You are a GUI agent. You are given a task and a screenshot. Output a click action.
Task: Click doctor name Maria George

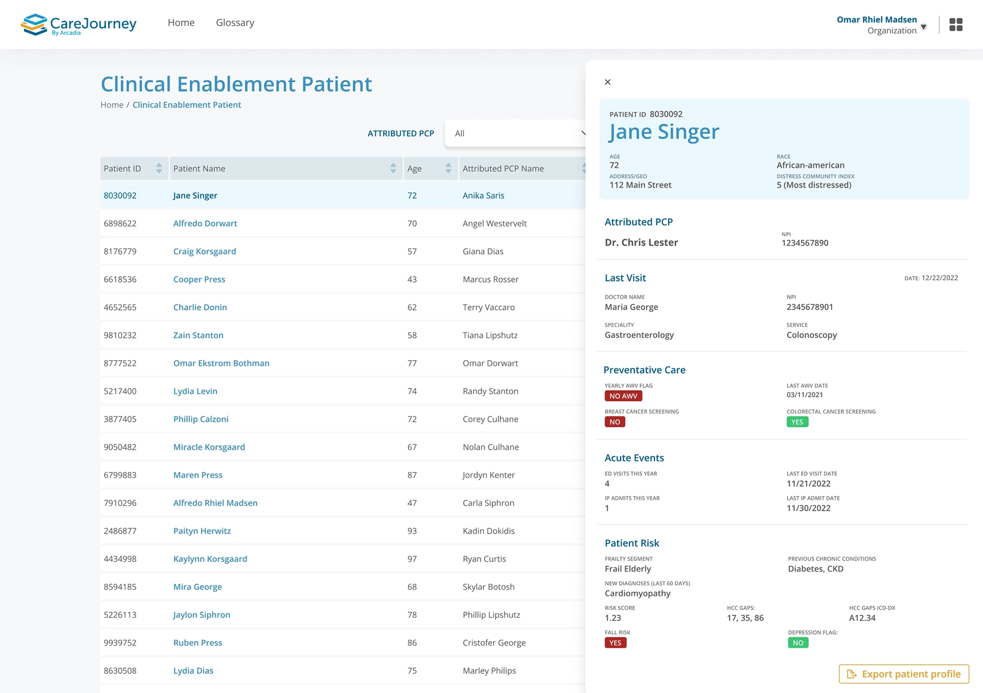click(631, 307)
